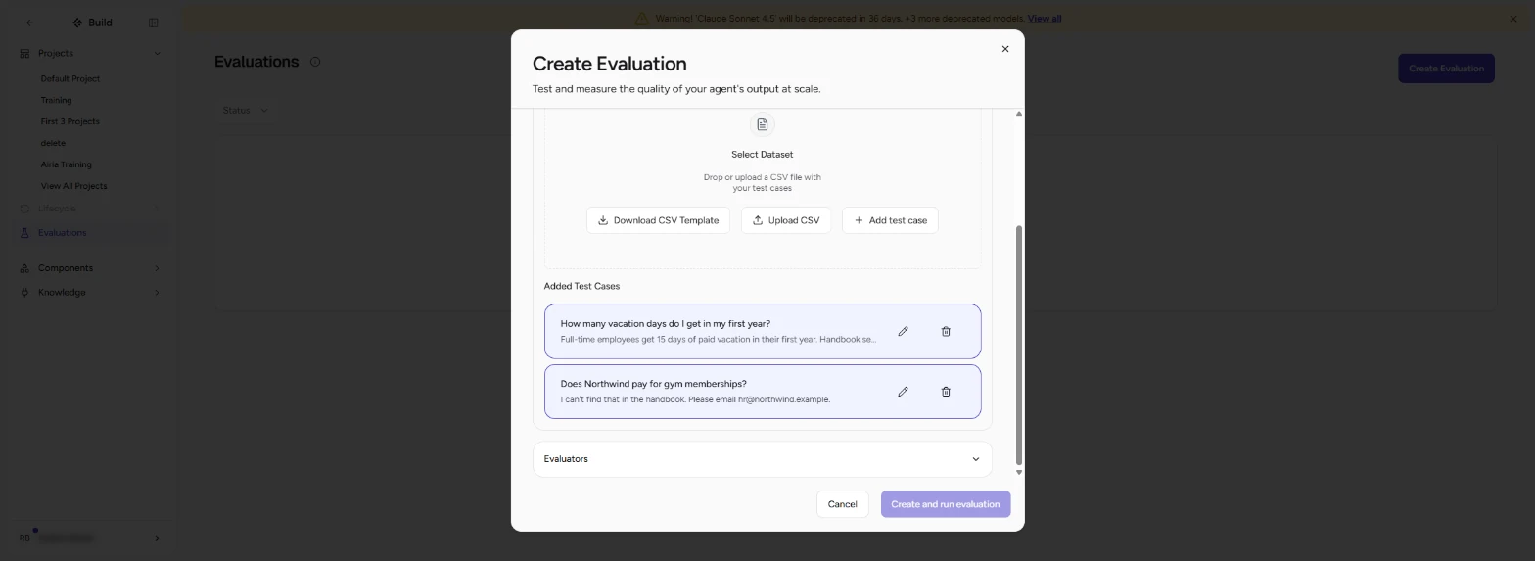Download the CSV template
This screenshot has height=561, width=1535.
pos(658,220)
